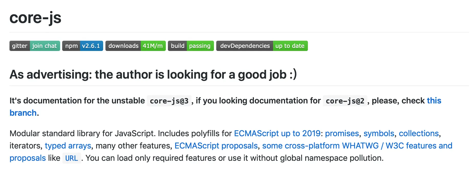This screenshot has height=170, width=476.
Task: Open the build passing status badge
Action: tap(191, 46)
